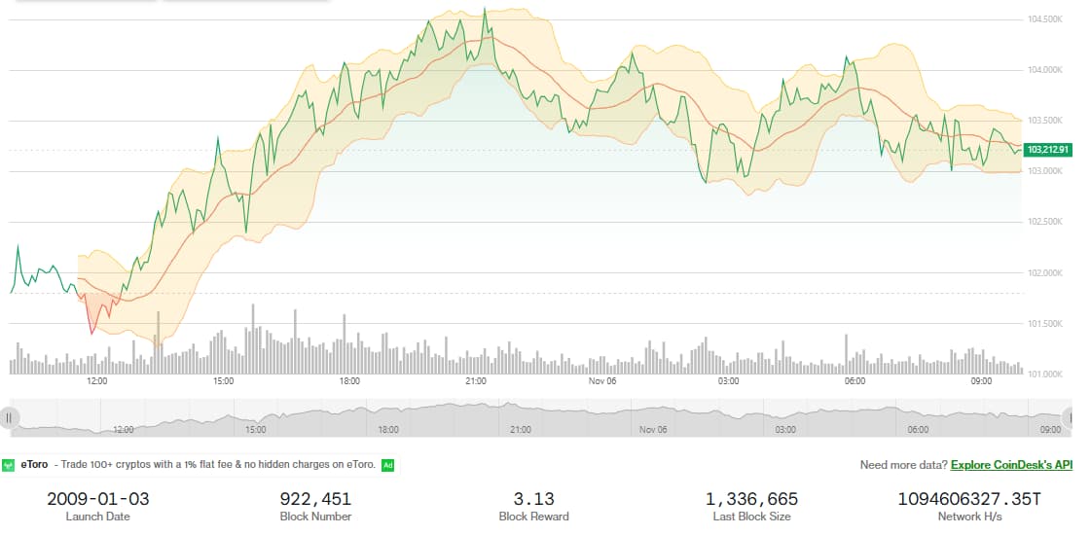Click the Block Reward value 3.13
The width and height of the screenshot is (1091, 535).
[x=533, y=499]
